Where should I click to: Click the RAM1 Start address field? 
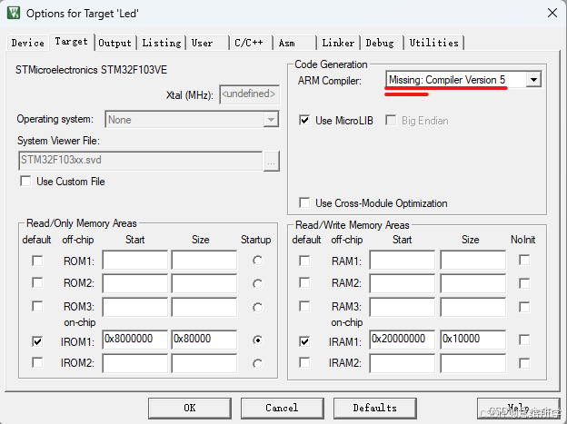[x=403, y=260]
